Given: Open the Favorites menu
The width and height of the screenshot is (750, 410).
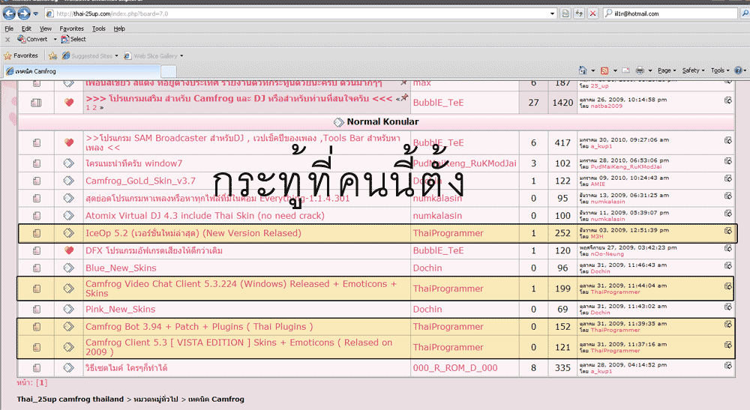Looking at the screenshot, I should point(71,28).
